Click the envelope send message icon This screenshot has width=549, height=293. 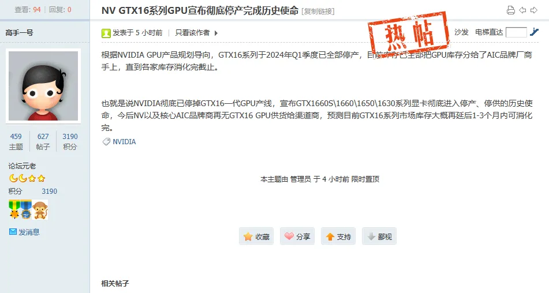coord(13,231)
